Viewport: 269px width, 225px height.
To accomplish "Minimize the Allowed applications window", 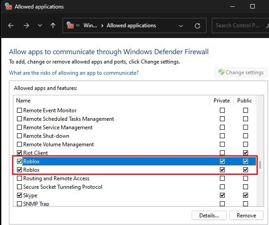I will pos(231,7).
